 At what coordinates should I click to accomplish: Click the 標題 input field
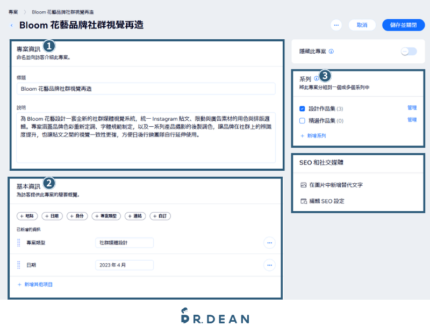146,89
